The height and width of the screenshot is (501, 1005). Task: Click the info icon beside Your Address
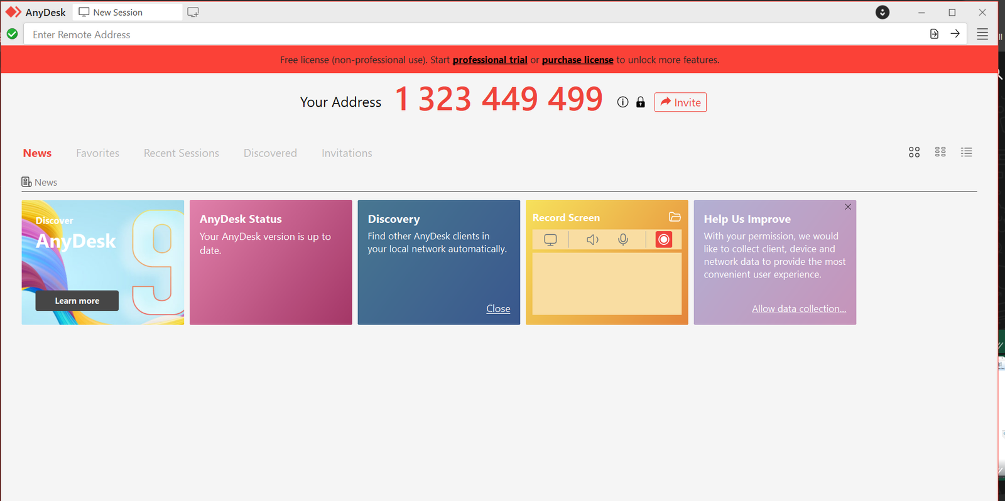(x=622, y=102)
